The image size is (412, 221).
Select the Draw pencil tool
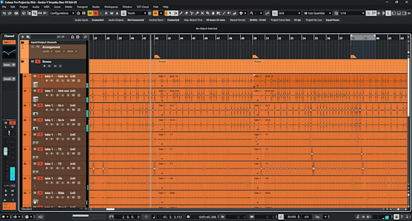(x=181, y=13)
